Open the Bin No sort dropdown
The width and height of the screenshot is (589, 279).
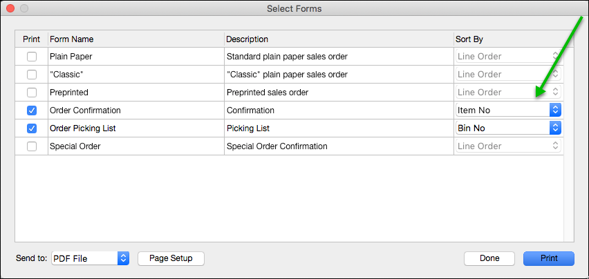click(508, 128)
